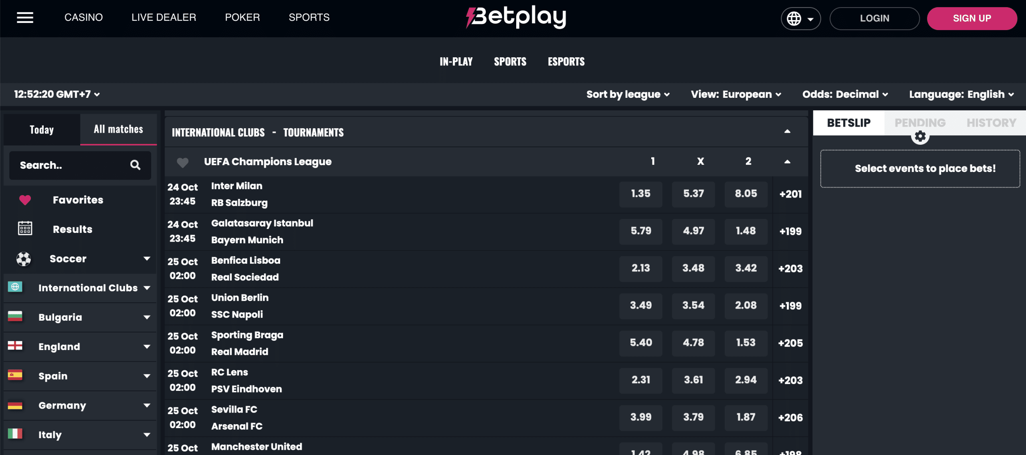Click the Italy flag icon
The width and height of the screenshot is (1026, 455).
click(15, 434)
